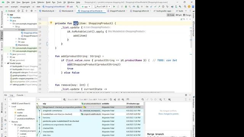Viewport: 244px width, 137px height.
Task: Switch to MainActivity.kt editor tab
Action: coord(47,11)
